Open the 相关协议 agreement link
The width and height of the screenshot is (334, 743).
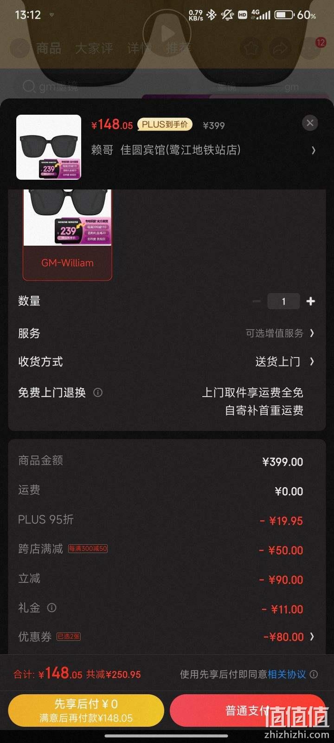pyautogui.click(x=287, y=674)
